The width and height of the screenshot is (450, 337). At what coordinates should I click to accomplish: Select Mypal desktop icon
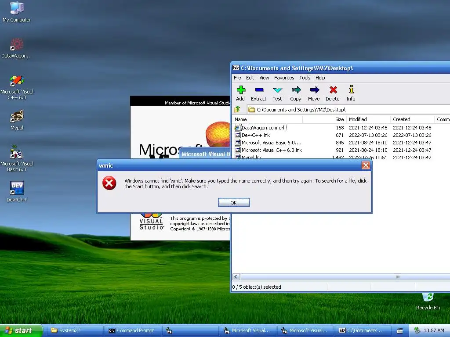coord(17,120)
